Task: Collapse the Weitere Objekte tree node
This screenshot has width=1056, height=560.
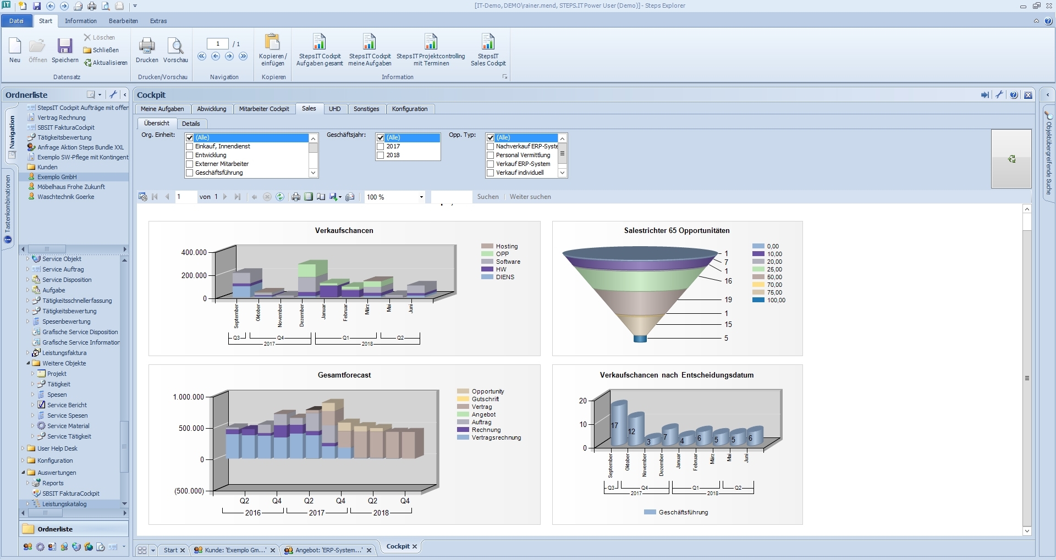Action: [x=29, y=363]
